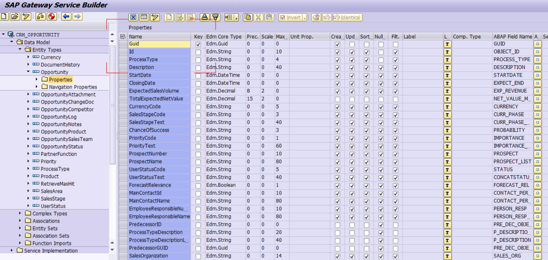Collapse the CRM_OPPORTUNITY project node
Viewport: 548px width, 260px height.
pos(3,34)
